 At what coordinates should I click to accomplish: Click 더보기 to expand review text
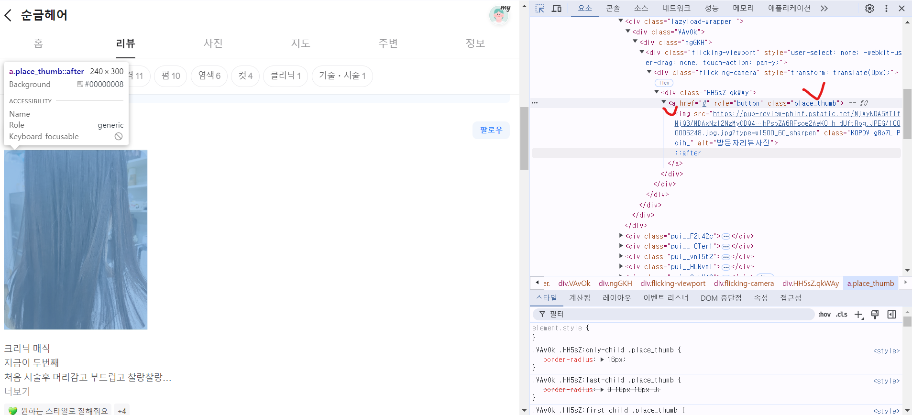point(17,392)
